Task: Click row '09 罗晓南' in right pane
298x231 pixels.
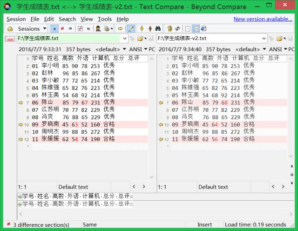Action: [x=230, y=124]
